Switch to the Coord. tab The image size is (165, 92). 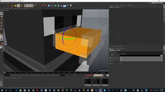(115, 50)
